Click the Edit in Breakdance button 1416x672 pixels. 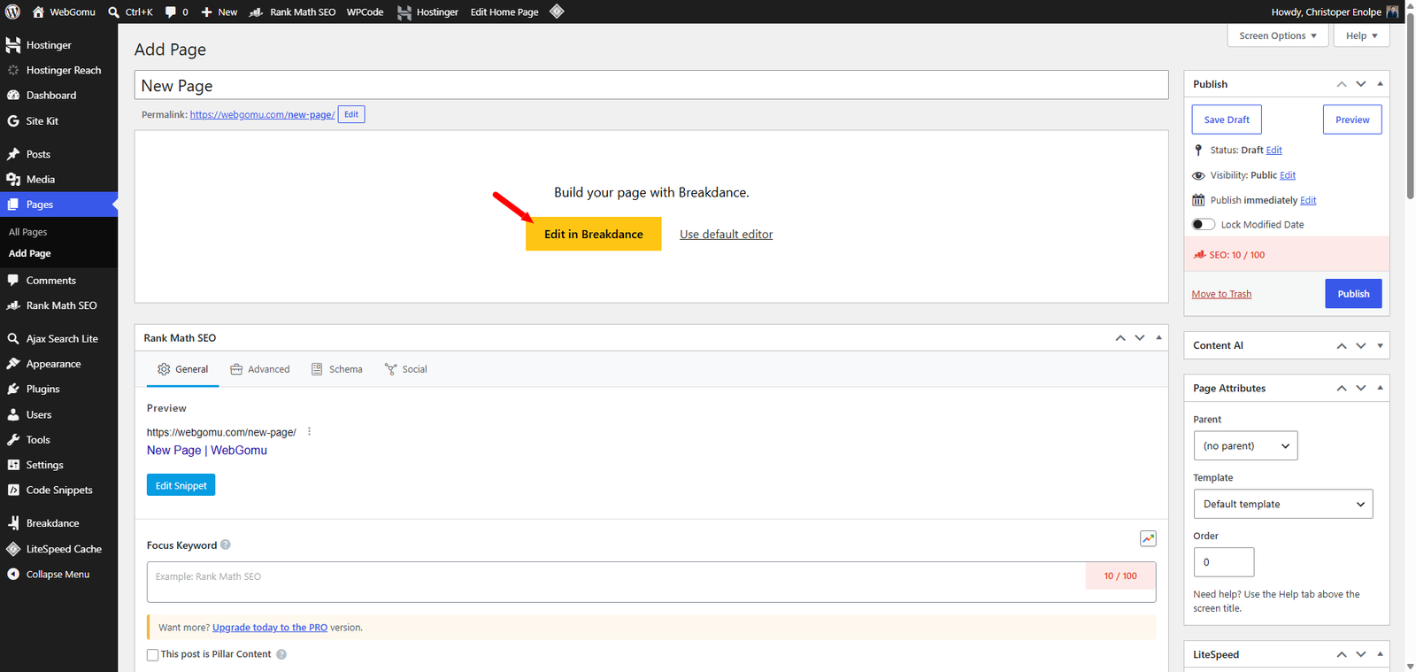click(x=594, y=234)
